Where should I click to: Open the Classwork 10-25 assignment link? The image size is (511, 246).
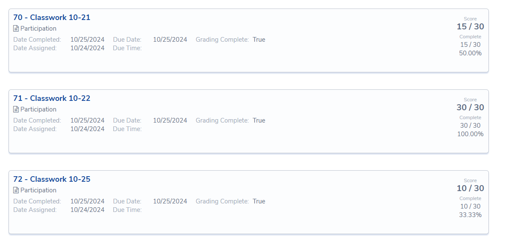coord(52,179)
